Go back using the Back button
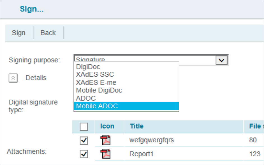The width and height of the screenshot is (264, 165). coord(48,33)
